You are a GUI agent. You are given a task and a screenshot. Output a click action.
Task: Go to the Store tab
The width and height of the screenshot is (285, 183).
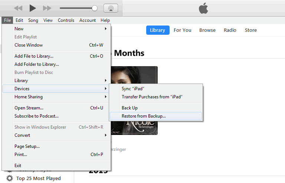click(250, 30)
